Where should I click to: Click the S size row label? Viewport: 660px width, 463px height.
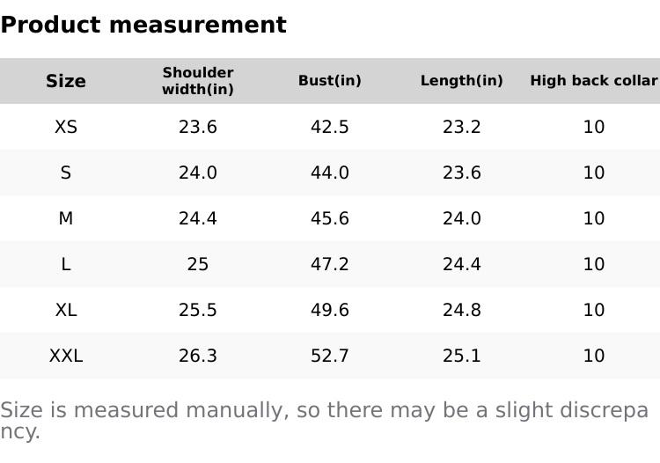tap(66, 173)
